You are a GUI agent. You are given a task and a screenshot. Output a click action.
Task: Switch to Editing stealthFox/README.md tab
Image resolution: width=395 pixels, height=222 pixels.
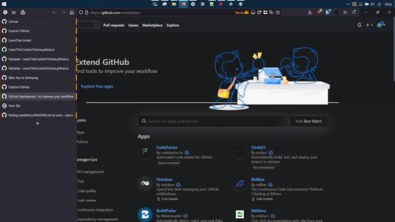[39, 115]
